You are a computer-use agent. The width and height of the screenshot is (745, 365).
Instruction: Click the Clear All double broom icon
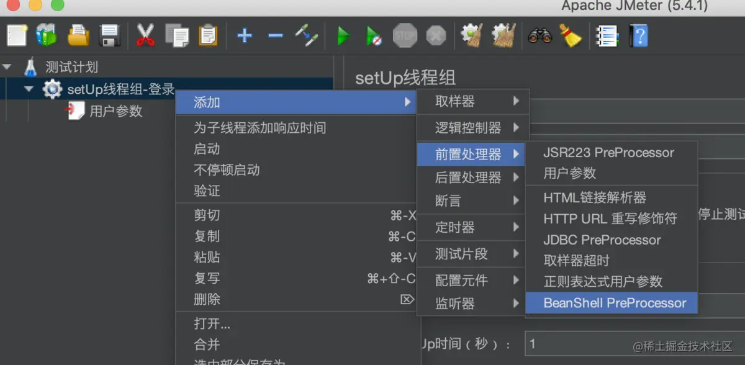coord(504,35)
